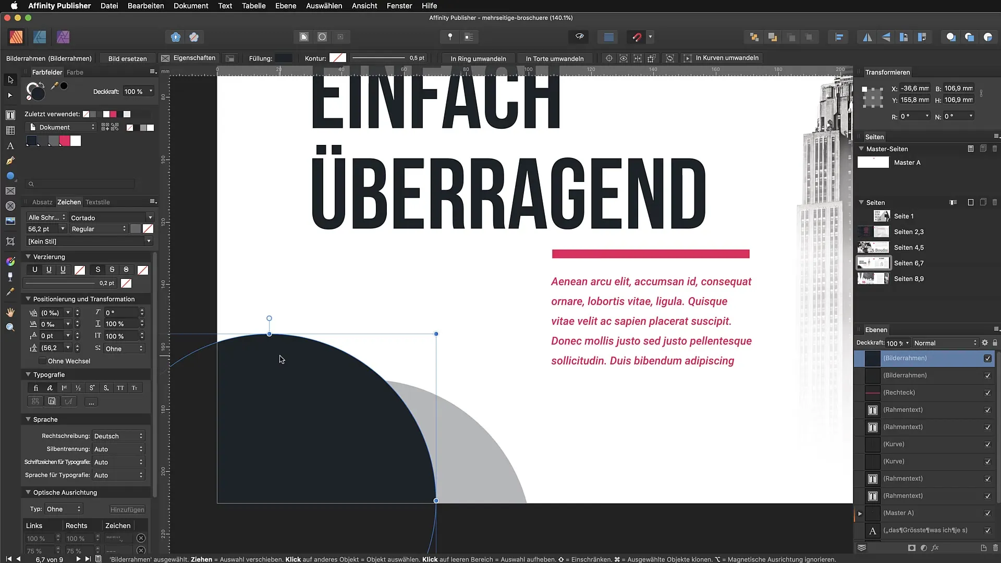Collapse the Verzierung section
This screenshot has height=563, width=1001.
tap(28, 256)
